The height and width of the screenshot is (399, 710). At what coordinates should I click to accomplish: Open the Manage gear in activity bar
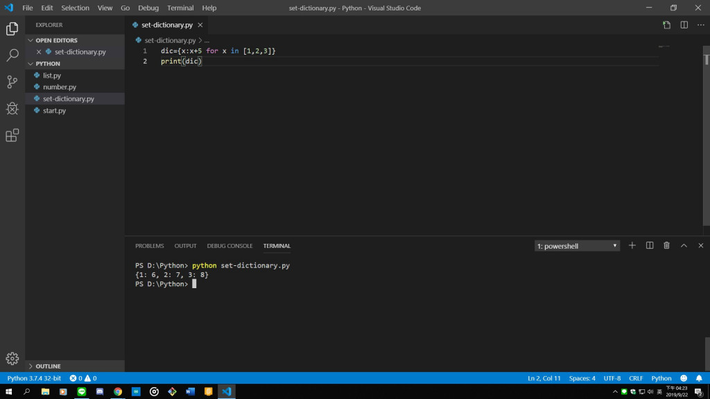tap(12, 358)
